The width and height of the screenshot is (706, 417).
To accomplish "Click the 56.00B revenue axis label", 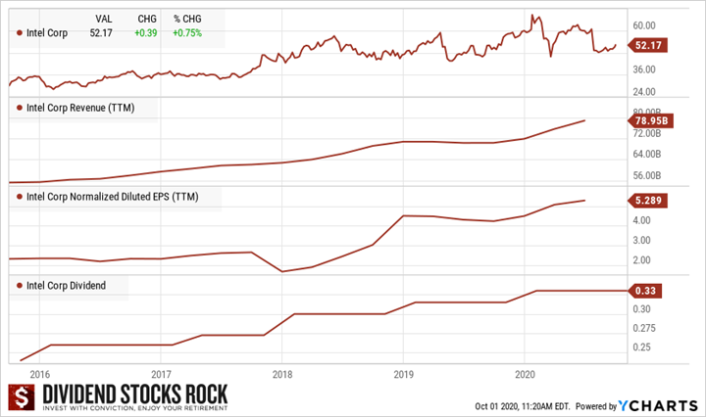I will pyautogui.click(x=647, y=175).
